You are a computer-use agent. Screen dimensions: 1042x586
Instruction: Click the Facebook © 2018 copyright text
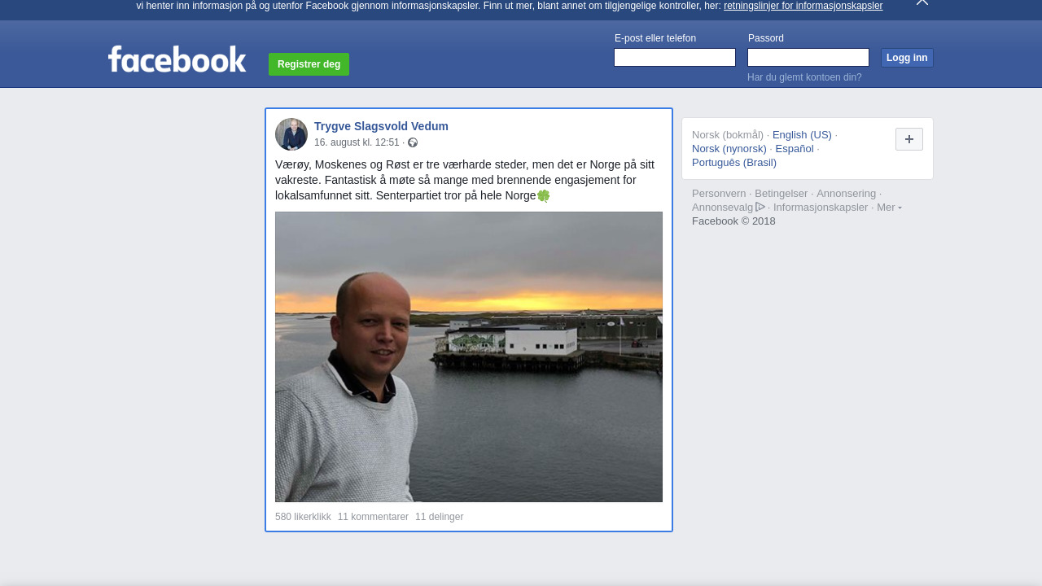pos(733,221)
